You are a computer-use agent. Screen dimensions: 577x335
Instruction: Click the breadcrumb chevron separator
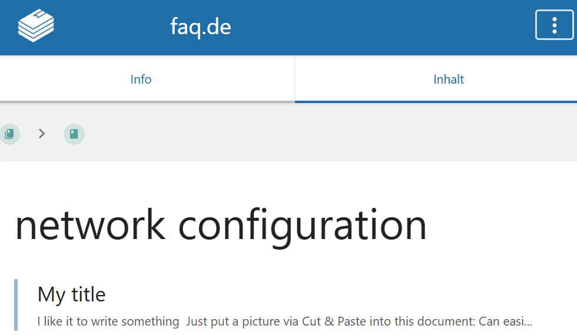(x=42, y=134)
